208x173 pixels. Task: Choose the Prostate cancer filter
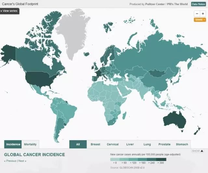pos(164,144)
